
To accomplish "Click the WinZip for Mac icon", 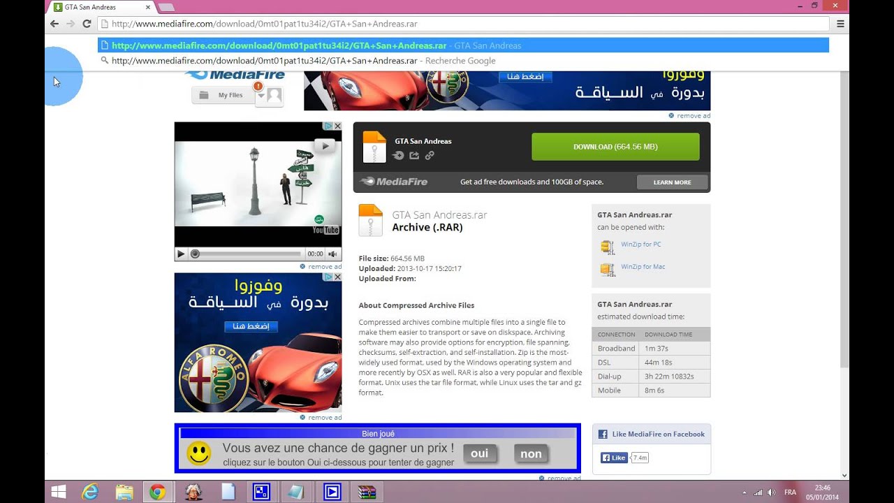I will (608, 269).
